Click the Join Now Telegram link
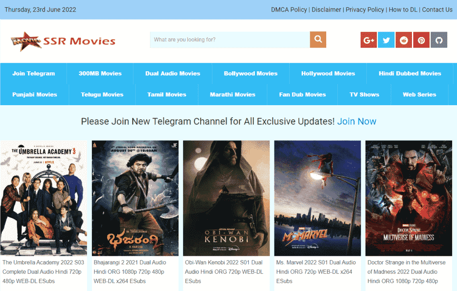 tap(357, 121)
